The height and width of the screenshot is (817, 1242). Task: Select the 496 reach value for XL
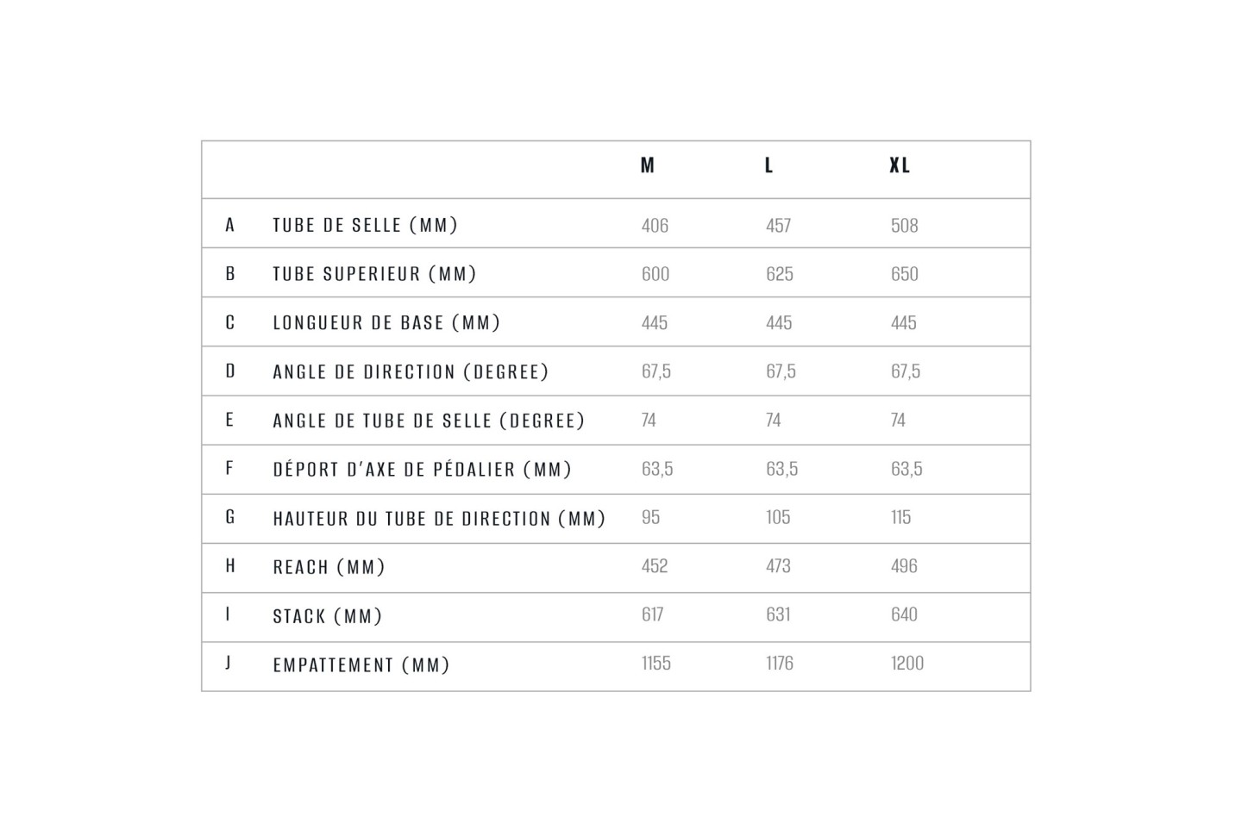pos(904,566)
